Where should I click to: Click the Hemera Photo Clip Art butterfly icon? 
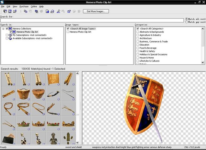click(14, 32)
